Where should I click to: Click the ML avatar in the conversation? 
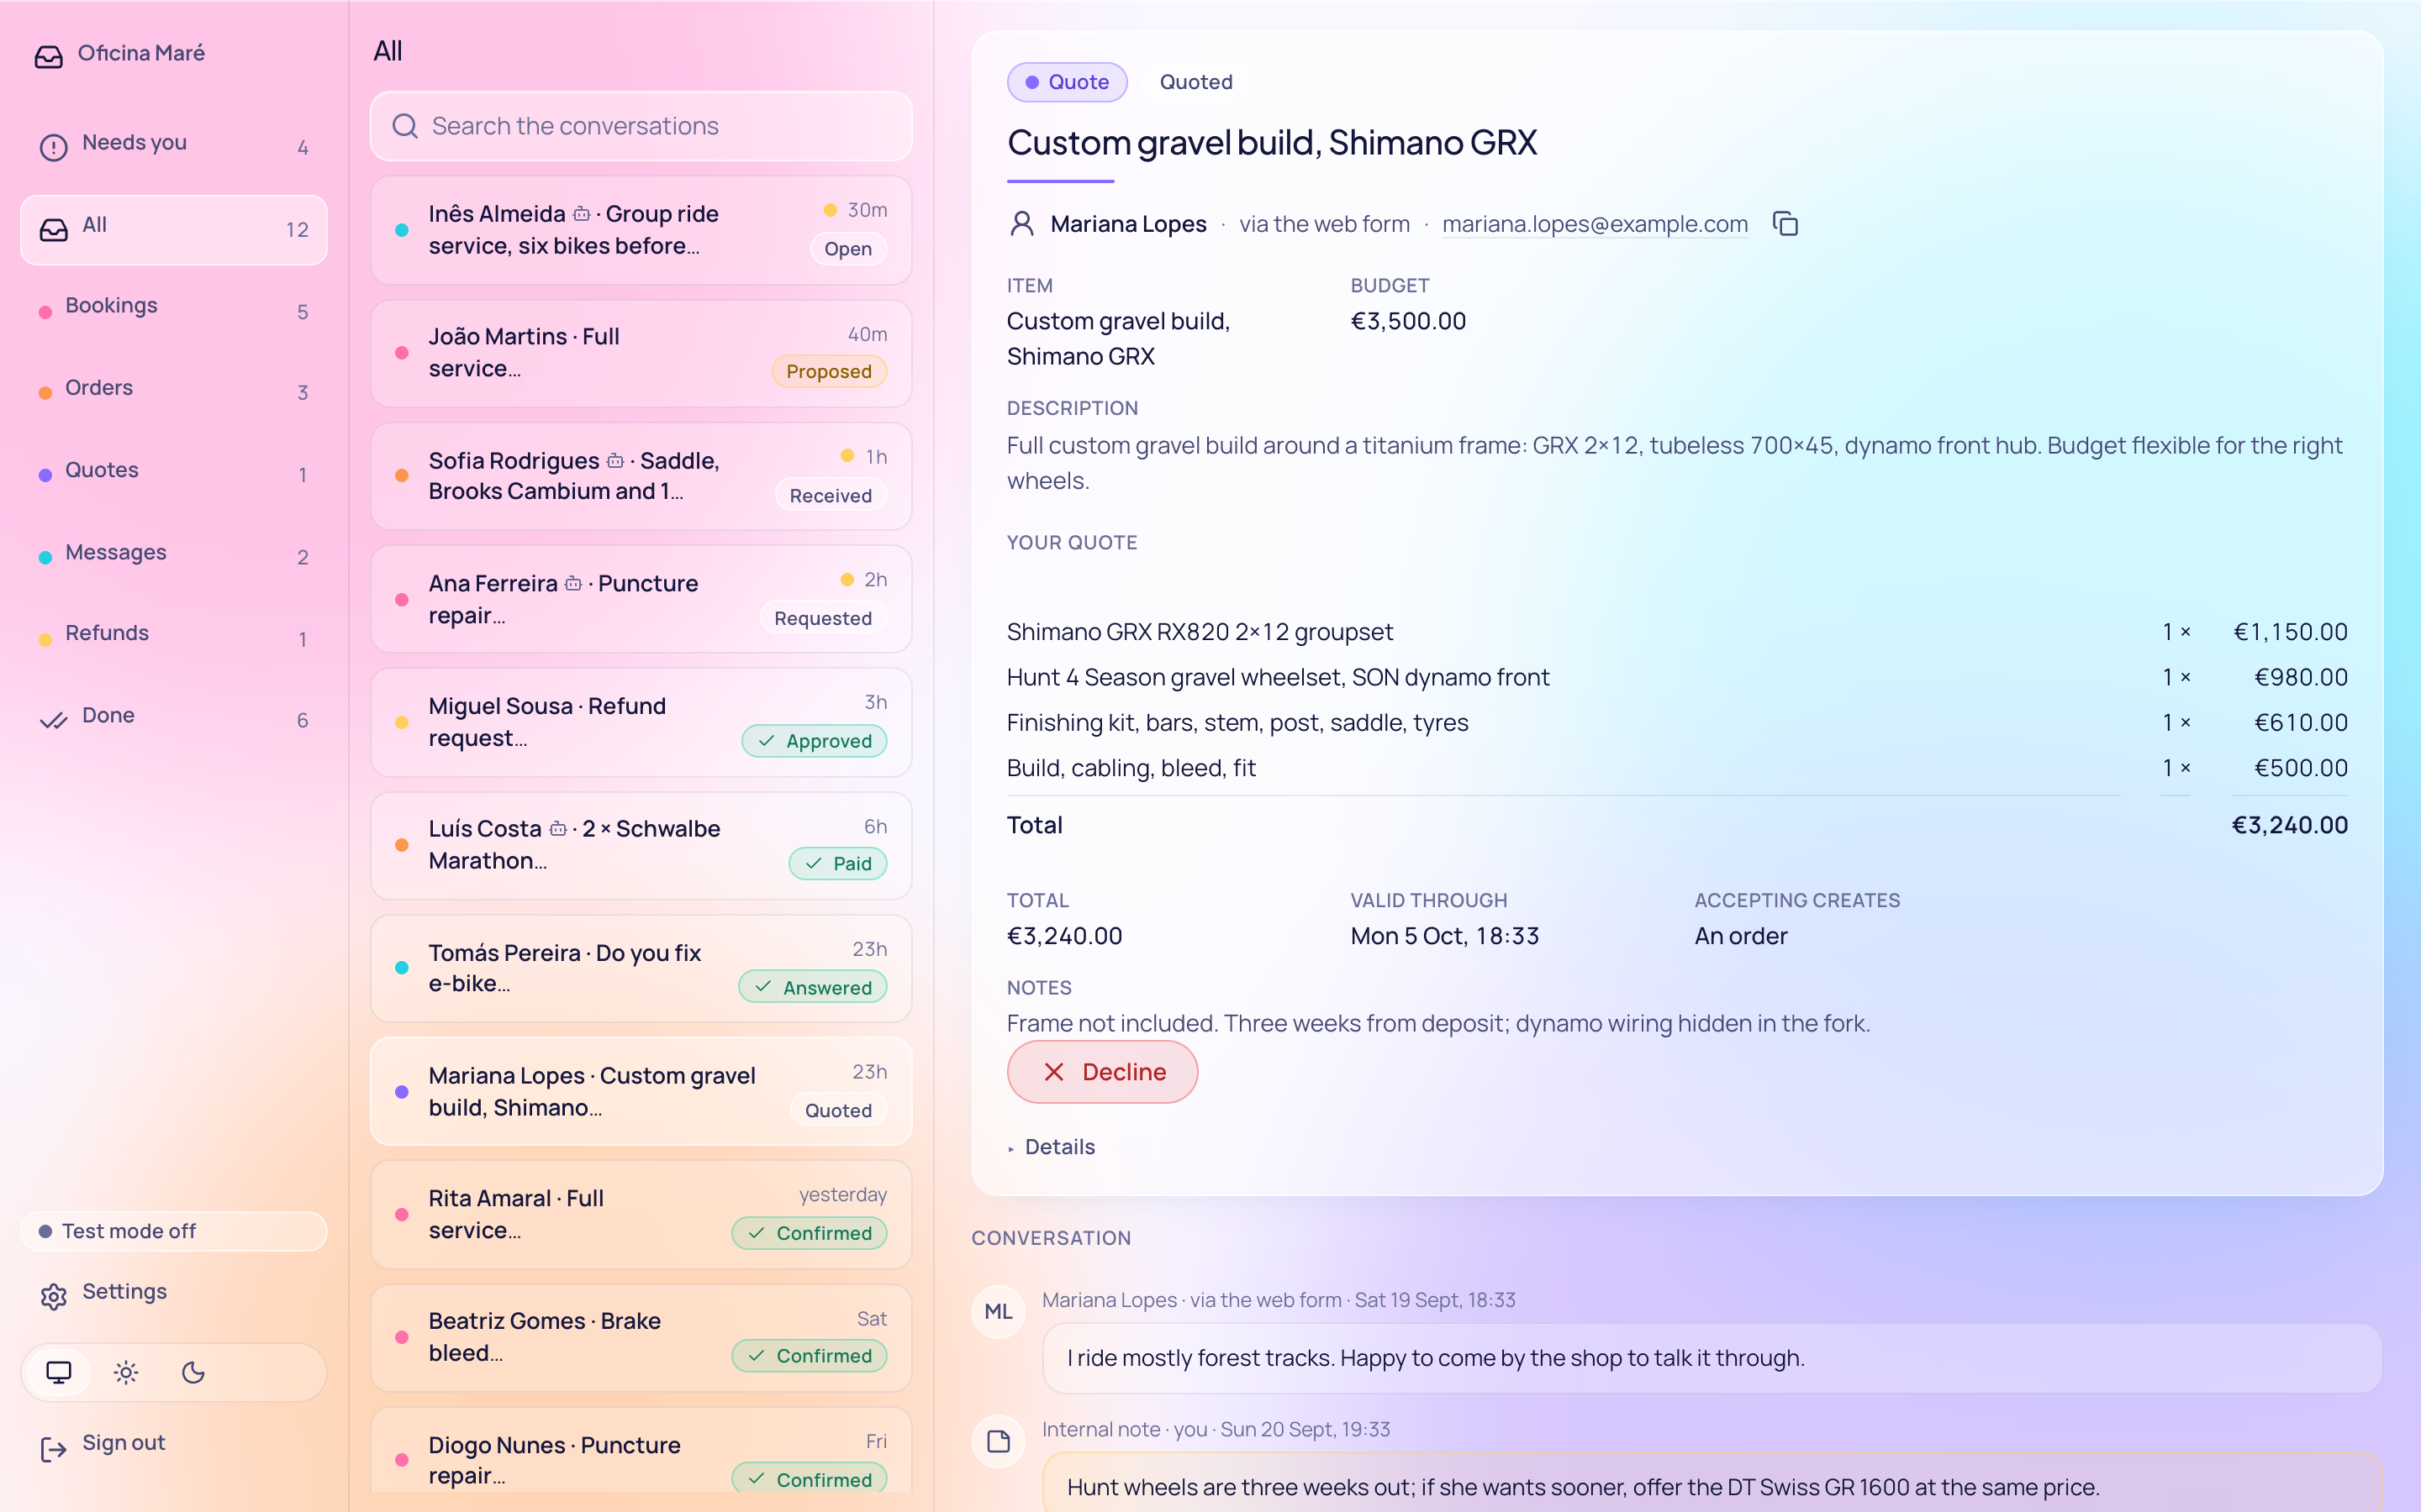pyautogui.click(x=999, y=1311)
